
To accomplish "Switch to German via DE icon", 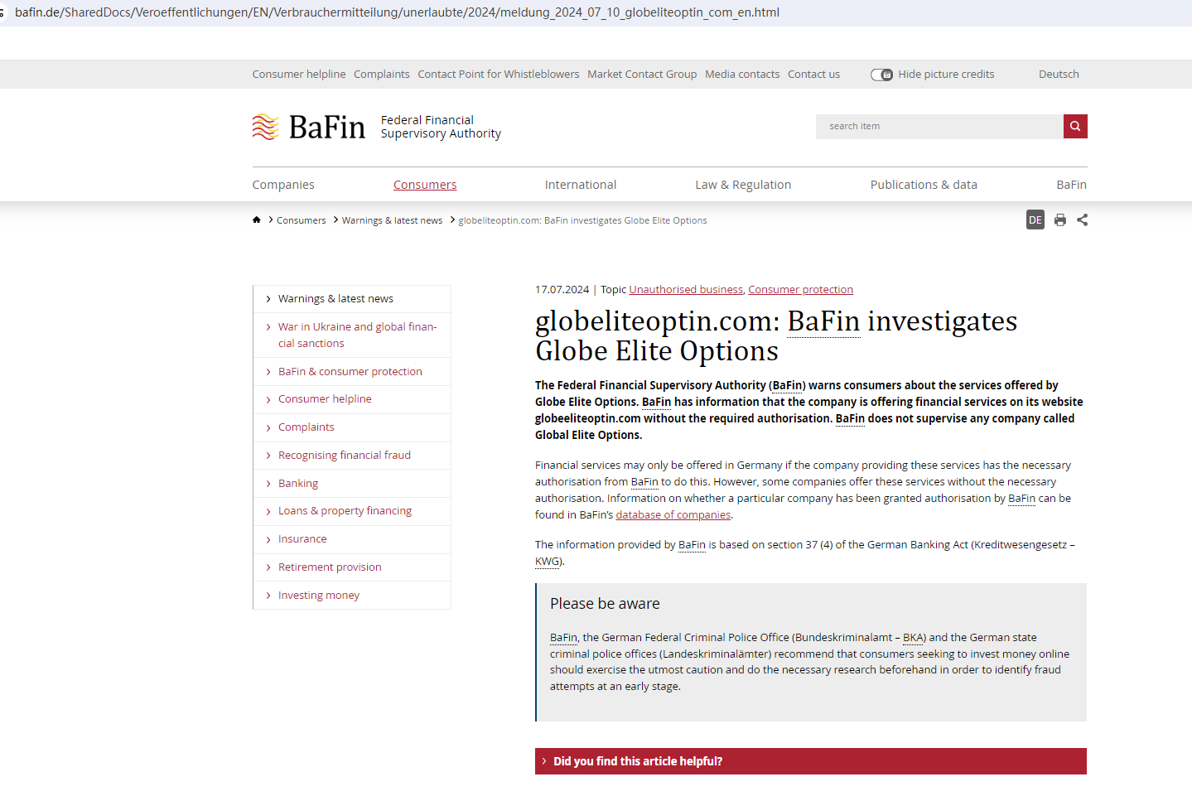I will tap(1035, 220).
